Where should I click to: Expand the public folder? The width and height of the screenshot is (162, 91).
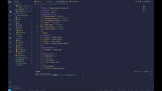click(19, 19)
